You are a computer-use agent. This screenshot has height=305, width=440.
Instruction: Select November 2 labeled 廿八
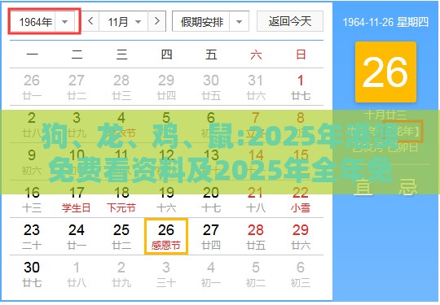click(32, 124)
